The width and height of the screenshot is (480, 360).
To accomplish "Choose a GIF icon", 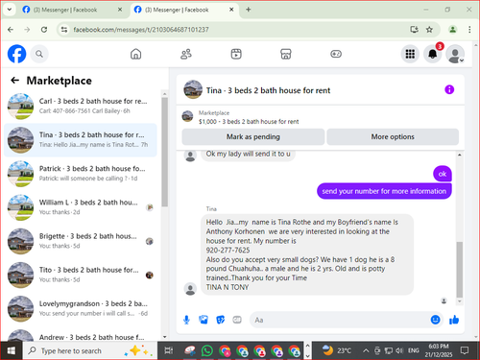I will coord(237,320).
